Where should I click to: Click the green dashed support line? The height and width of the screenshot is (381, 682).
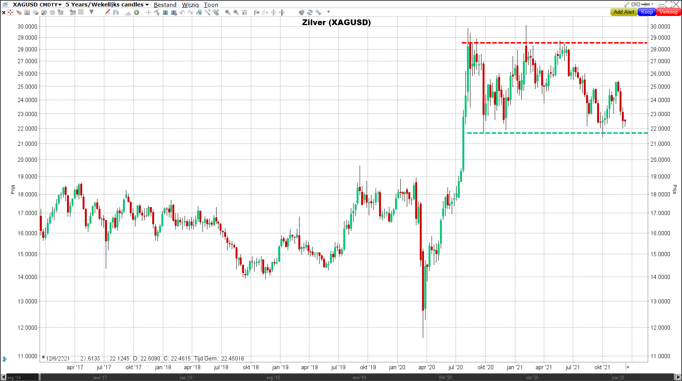pyautogui.click(x=557, y=133)
